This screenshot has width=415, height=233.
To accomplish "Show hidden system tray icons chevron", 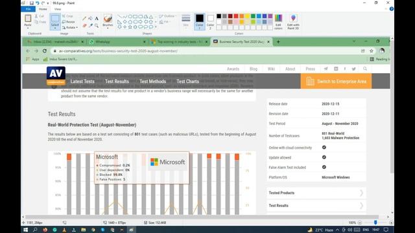I will [x=337, y=230].
